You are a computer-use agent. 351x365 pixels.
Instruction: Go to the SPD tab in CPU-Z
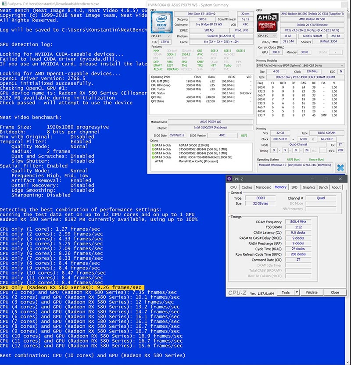294,187
